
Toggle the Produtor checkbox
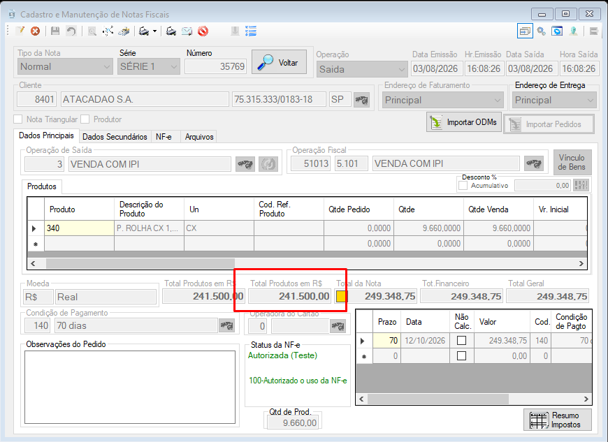tap(85, 119)
